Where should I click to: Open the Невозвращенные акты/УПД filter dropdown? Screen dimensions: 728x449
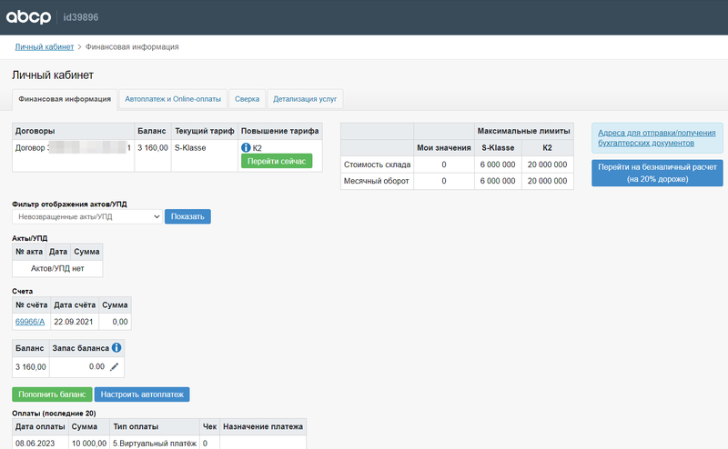pos(87,216)
